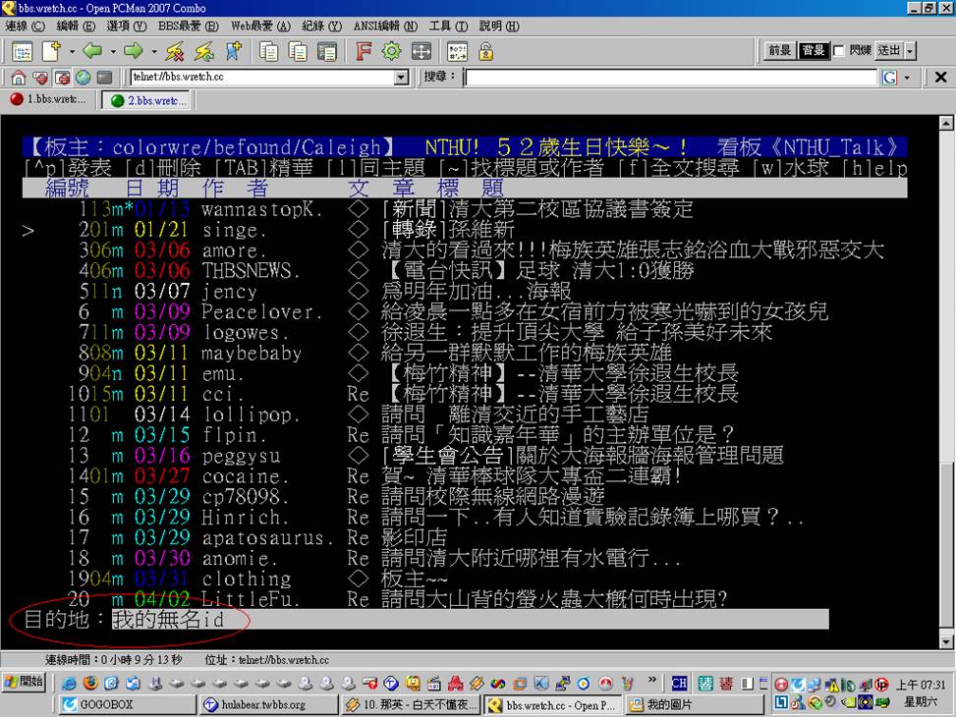Viewport: 956px width, 717px height.
Task: Open settings via green gear icon
Action: (392, 51)
